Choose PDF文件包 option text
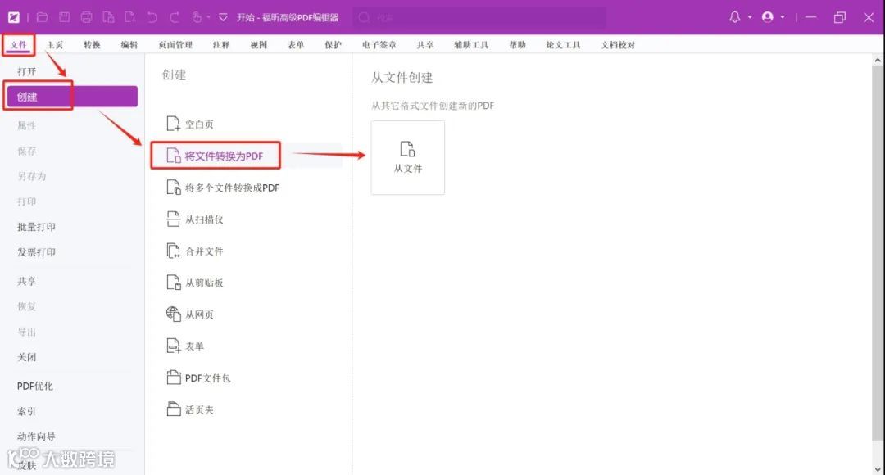Image resolution: width=885 pixels, height=475 pixels. point(207,378)
